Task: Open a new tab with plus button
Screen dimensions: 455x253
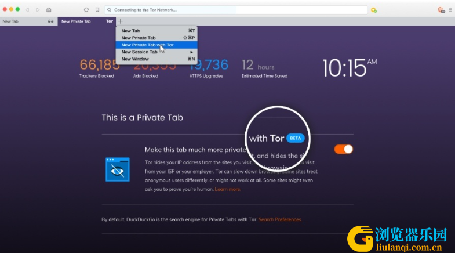Action: coord(121,21)
